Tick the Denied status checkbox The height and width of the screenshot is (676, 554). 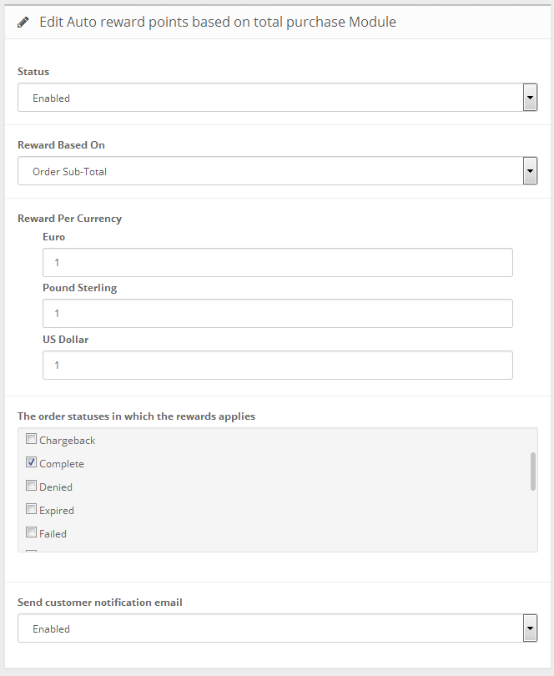click(x=32, y=486)
